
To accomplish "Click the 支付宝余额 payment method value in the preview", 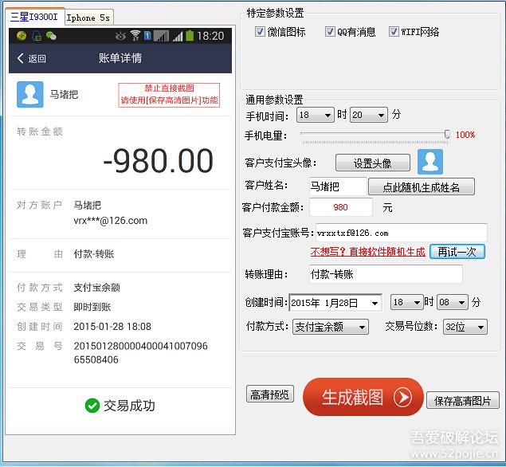I will tap(96, 288).
